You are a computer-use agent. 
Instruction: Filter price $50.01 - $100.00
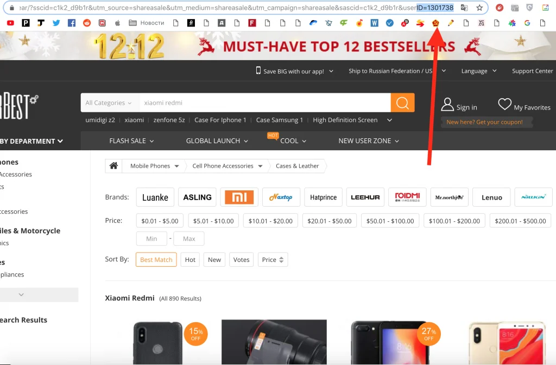click(x=390, y=221)
